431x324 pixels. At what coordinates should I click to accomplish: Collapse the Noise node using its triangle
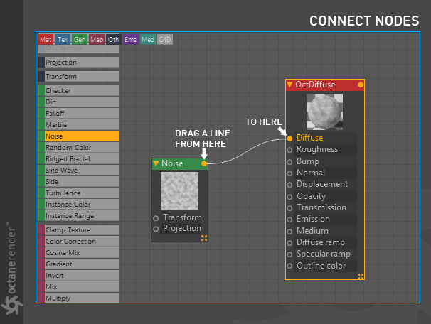pos(156,163)
